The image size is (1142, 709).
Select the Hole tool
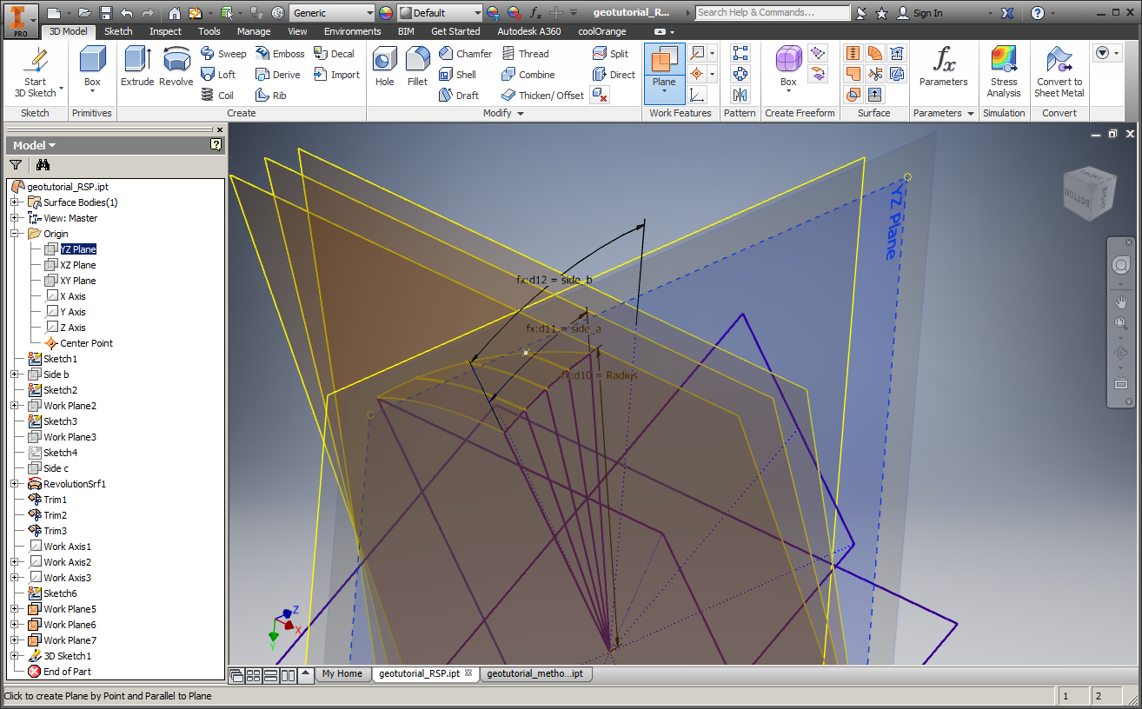(385, 67)
